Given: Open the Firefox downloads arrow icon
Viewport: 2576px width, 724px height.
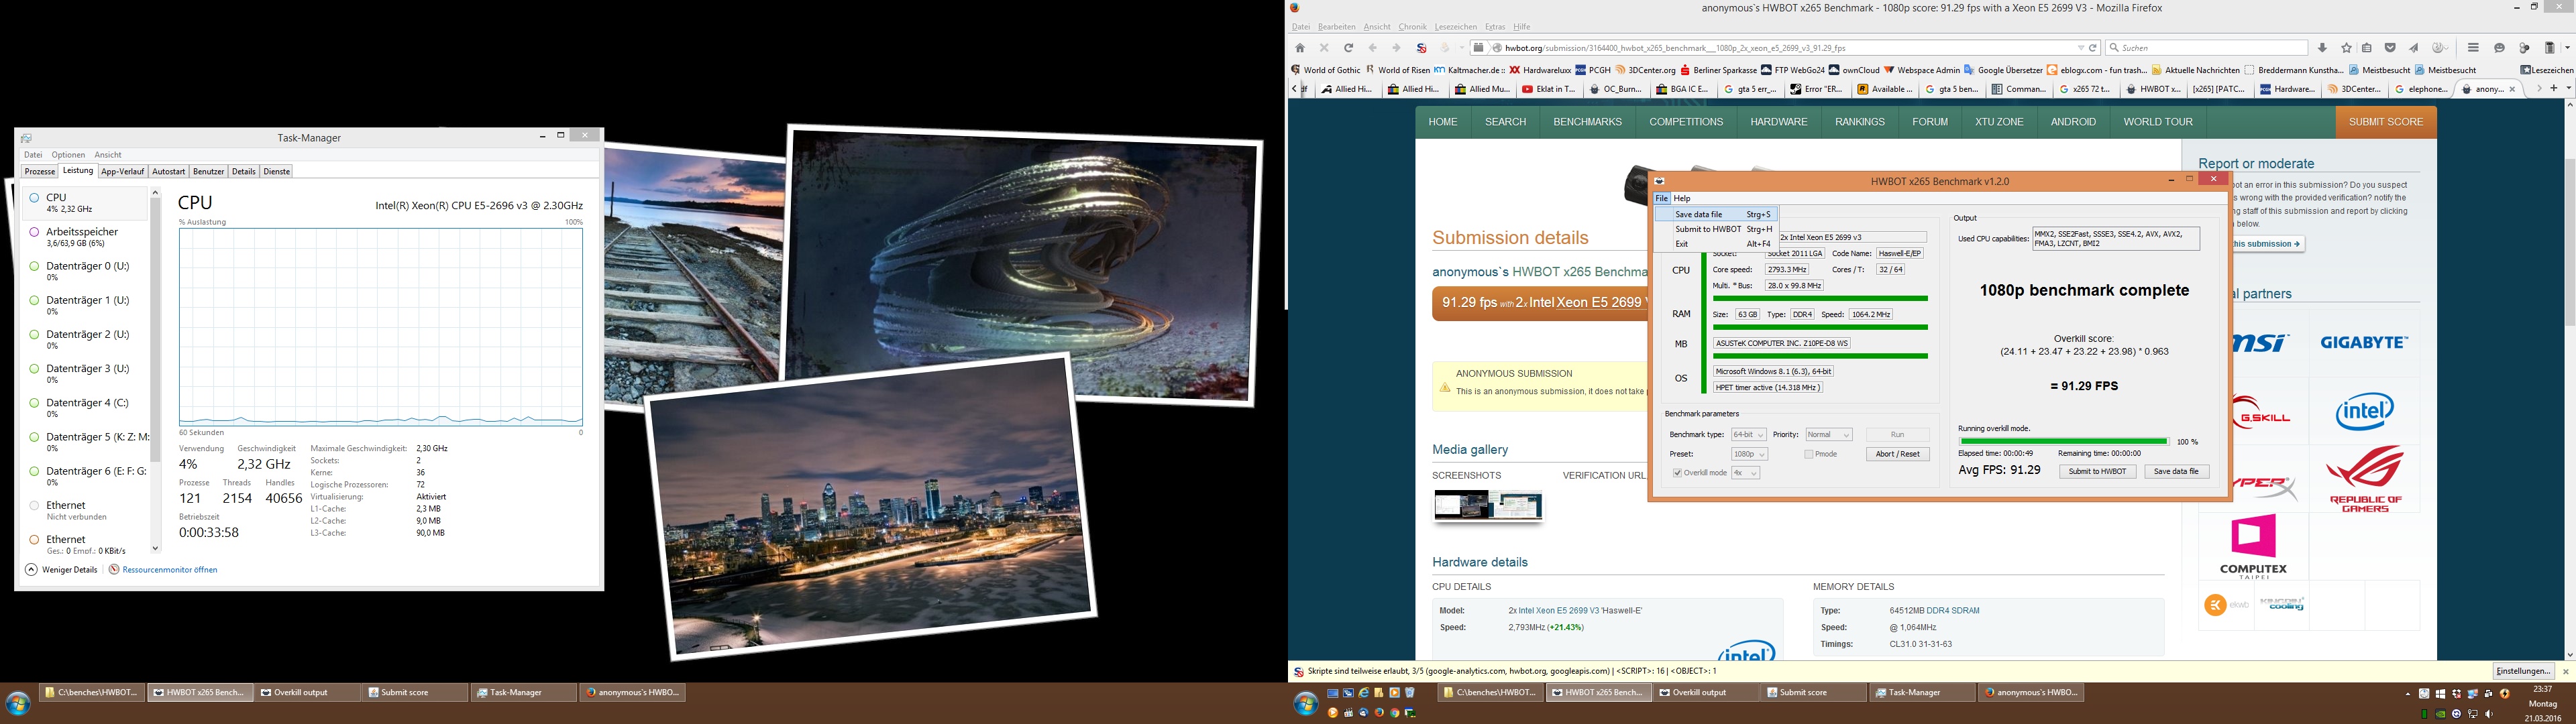Looking at the screenshot, I should [x=2322, y=48].
